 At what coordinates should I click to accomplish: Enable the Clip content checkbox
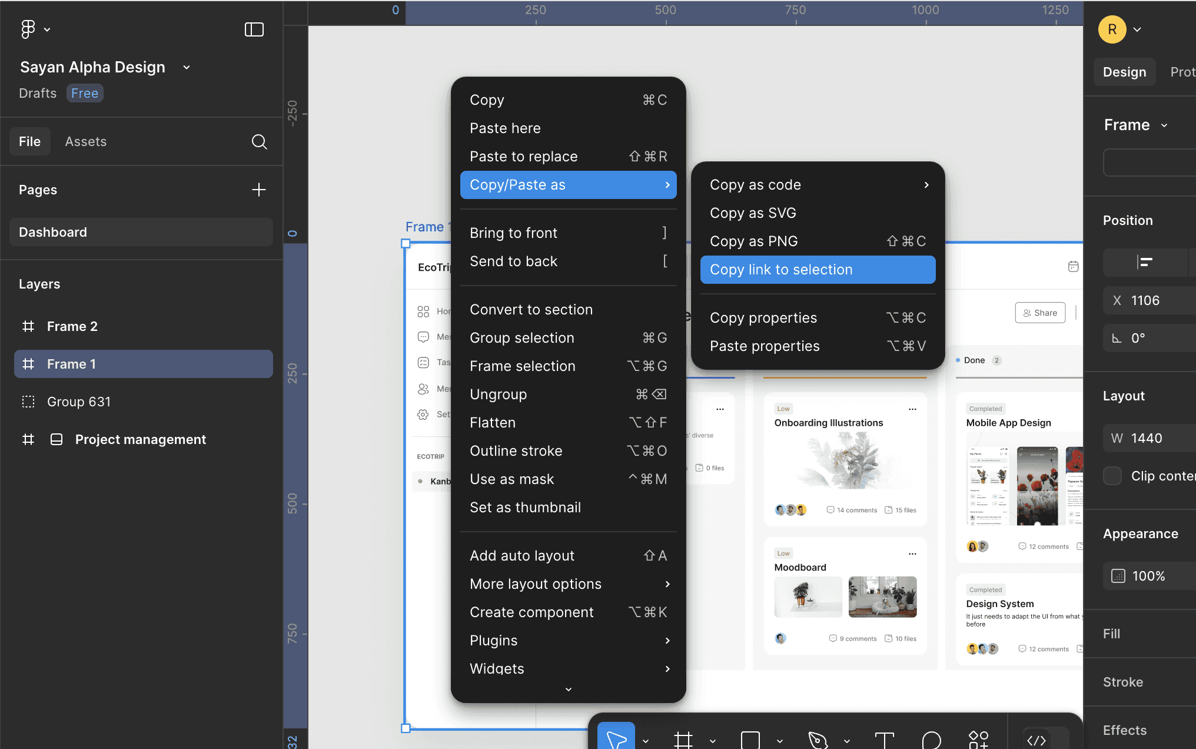pyautogui.click(x=1112, y=476)
